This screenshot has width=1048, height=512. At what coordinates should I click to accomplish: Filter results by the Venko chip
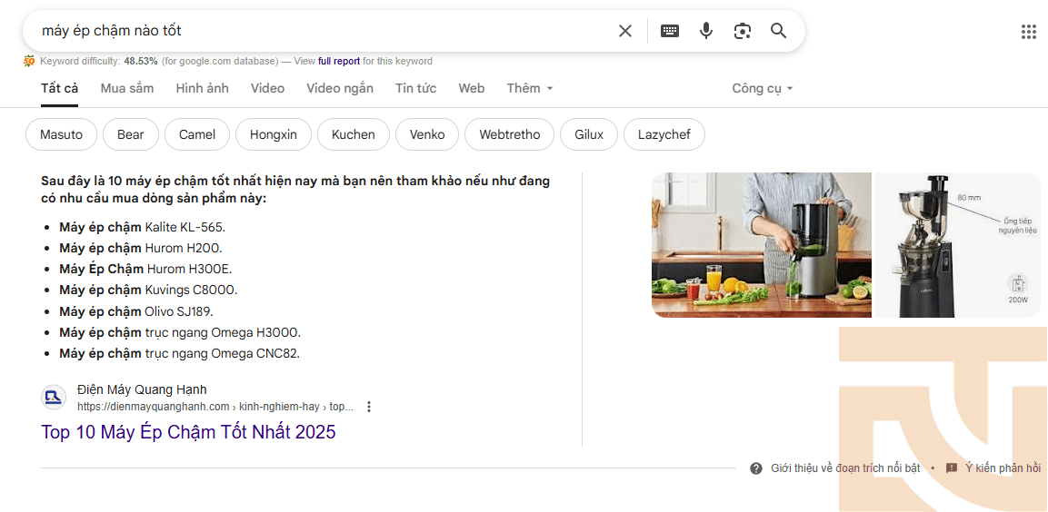click(x=427, y=135)
